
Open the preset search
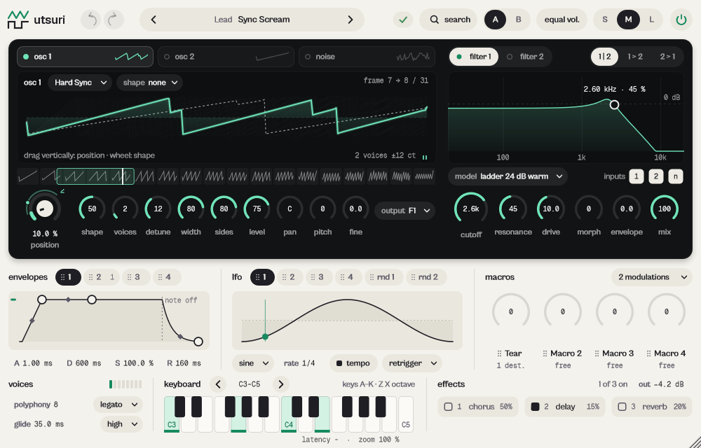449,20
